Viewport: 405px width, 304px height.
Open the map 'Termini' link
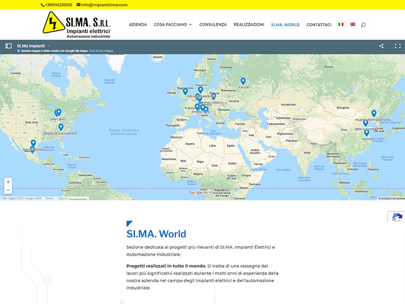[49, 198]
